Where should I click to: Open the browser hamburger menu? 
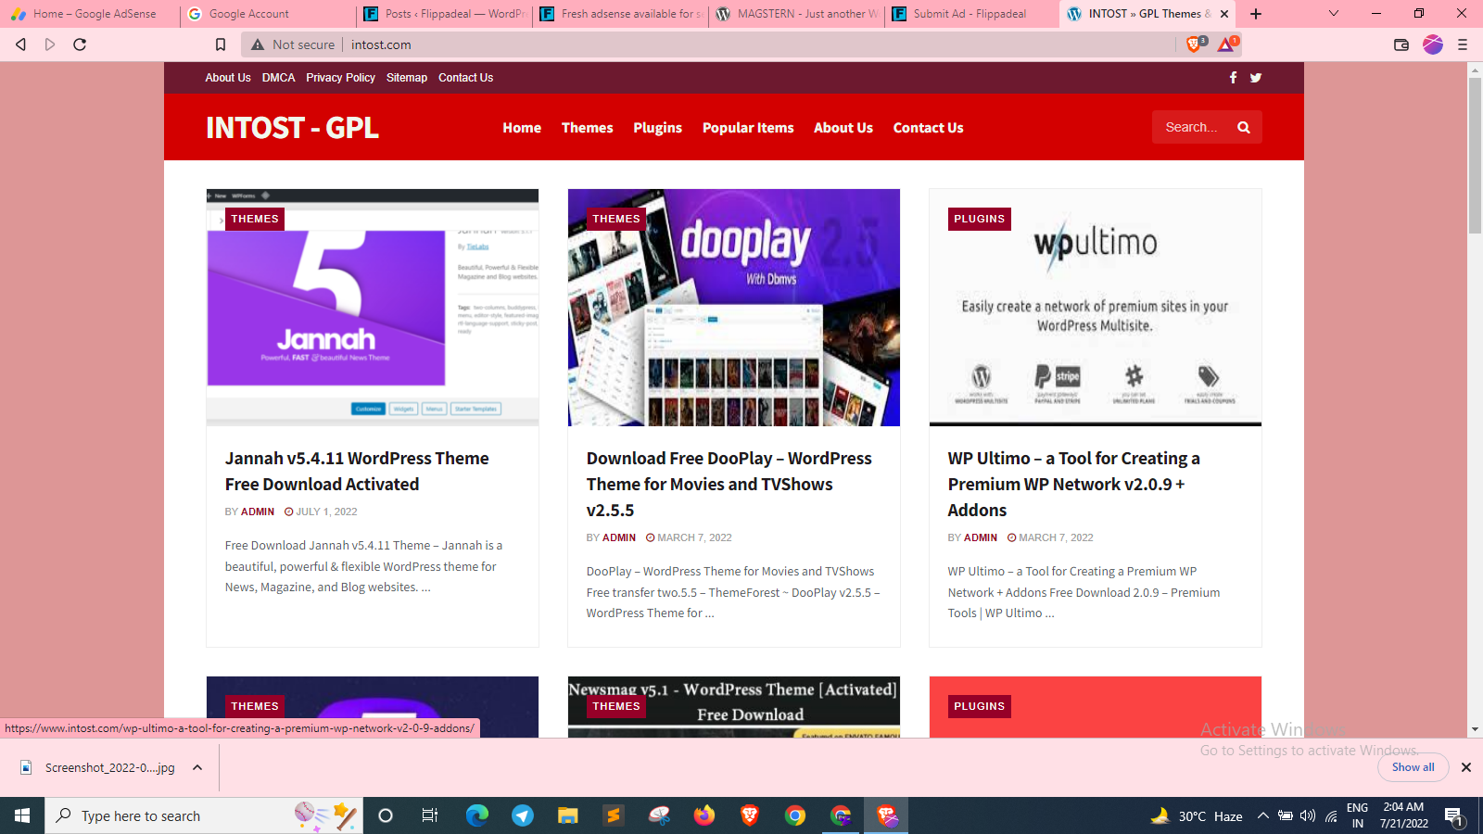1463,44
